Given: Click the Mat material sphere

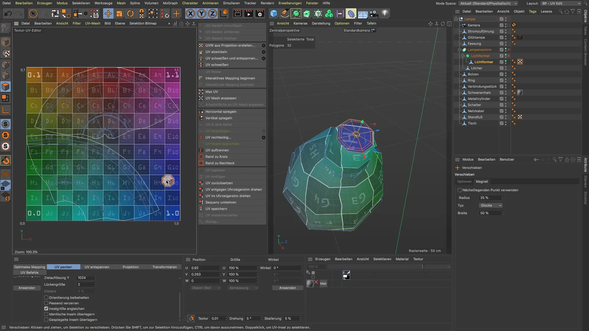Looking at the screenshot, I should click(x=310, y=283).
